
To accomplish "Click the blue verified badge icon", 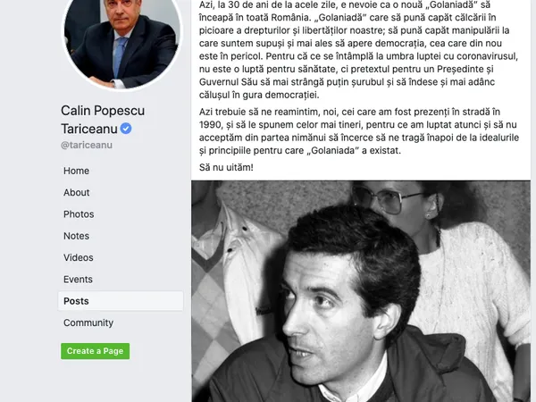I will pyautogui.click(x=126, y=129).
